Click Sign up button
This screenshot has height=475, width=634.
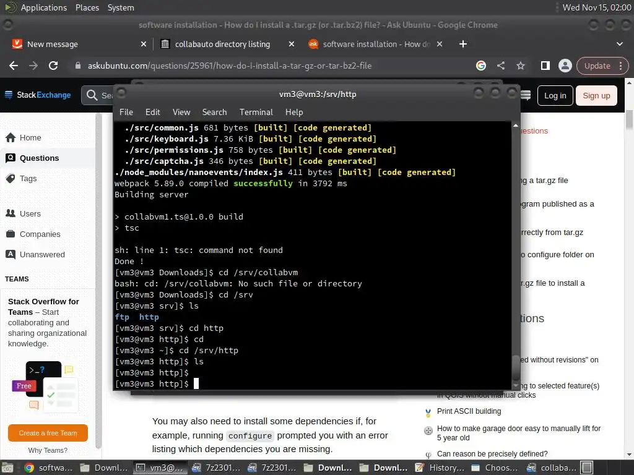[596, 96]
